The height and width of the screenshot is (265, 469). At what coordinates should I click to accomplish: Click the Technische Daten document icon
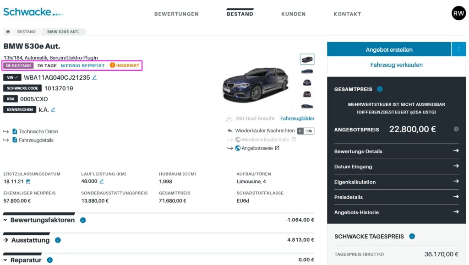point(15,131)
